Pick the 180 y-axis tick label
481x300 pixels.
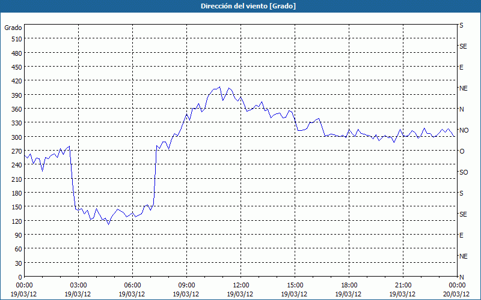[17, 193]
